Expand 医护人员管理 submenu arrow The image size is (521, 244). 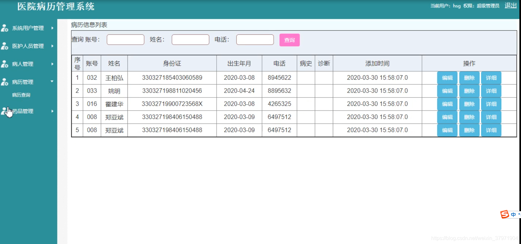(x=52, y=46)
